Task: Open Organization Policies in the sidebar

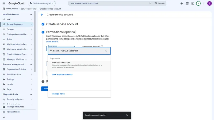Action: 16,69
